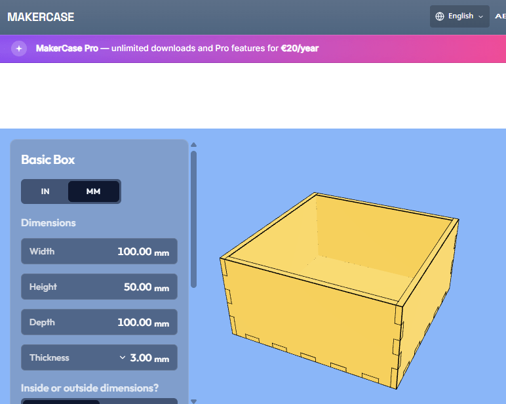Click the MAKERCASE logo
Screen dimensions: 506x404
[x=41, y=17]
